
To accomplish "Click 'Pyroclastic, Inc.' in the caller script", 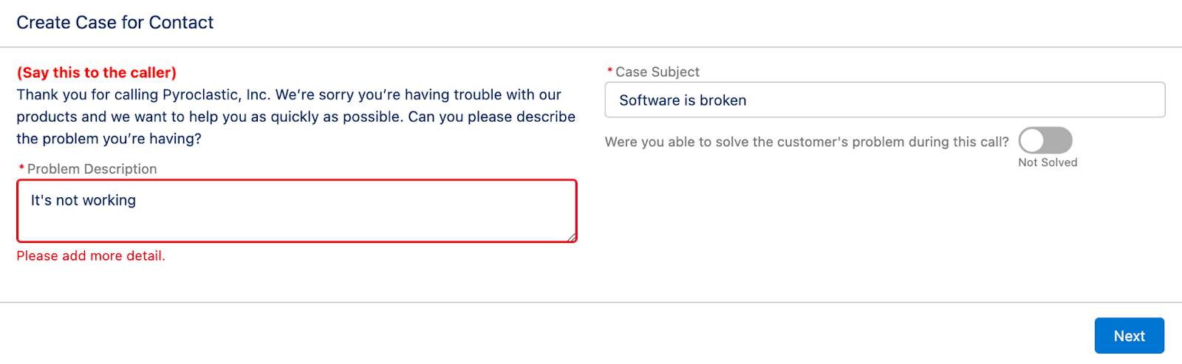I will (x=216, y=95).
